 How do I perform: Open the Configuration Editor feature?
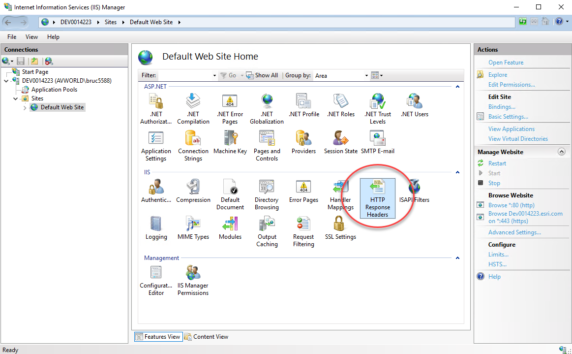pyautogui.click(x=156, y=281)
